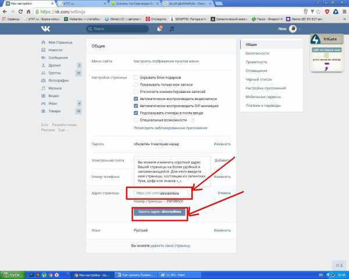Toggle Скрывать блок подарков checkbox
This screenshot has height=279, width=349.
click(136, 77)
